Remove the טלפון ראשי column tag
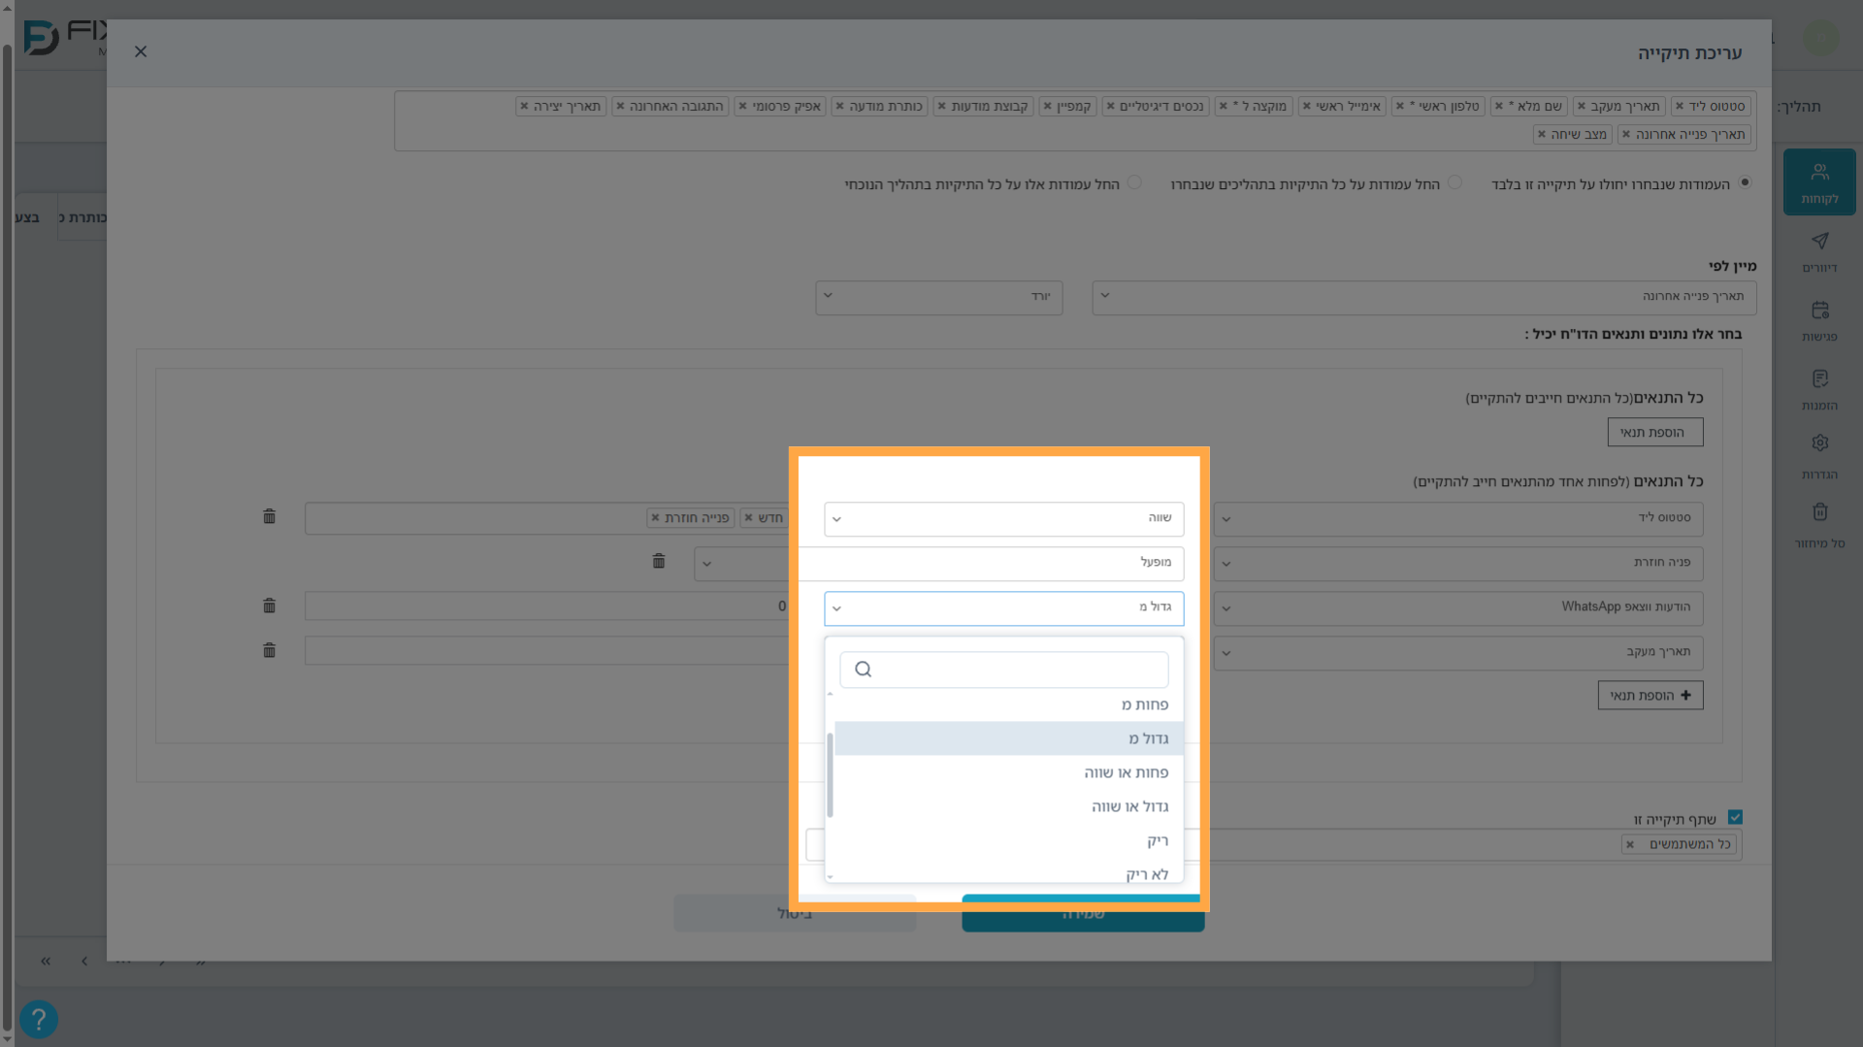The image size is (1863, 1047). [x=1400, y=107]
